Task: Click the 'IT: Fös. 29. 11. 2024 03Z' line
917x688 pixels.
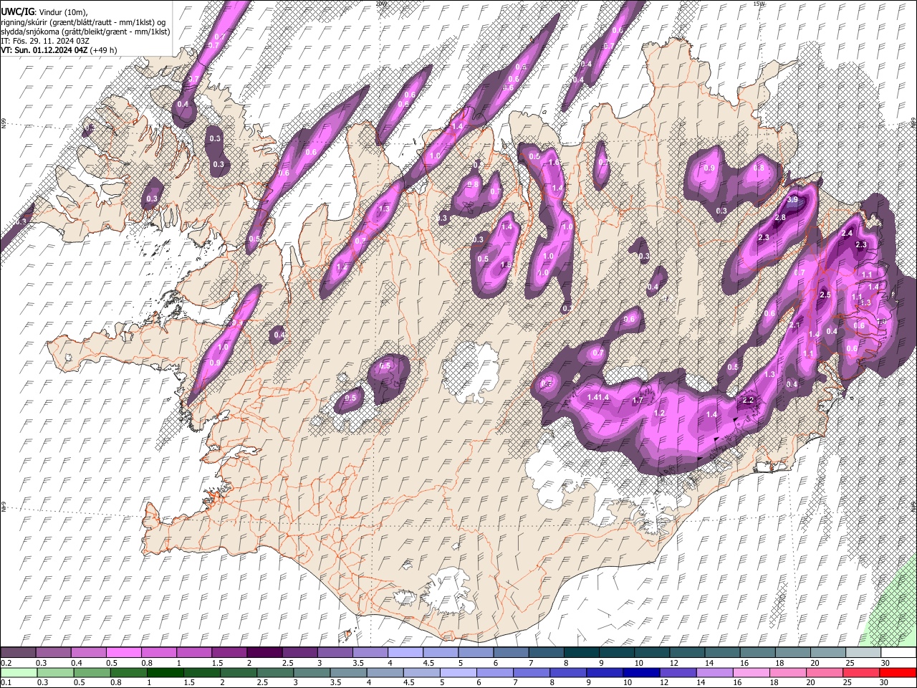Action: coord(45,41)
